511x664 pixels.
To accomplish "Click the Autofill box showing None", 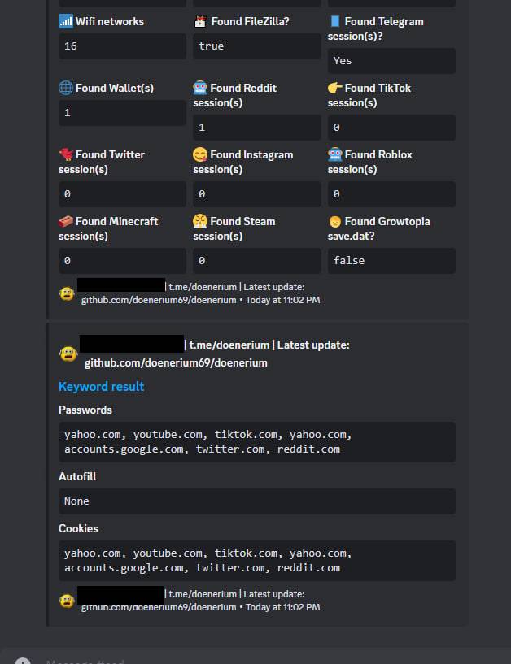I will click(x=256, y=501).
